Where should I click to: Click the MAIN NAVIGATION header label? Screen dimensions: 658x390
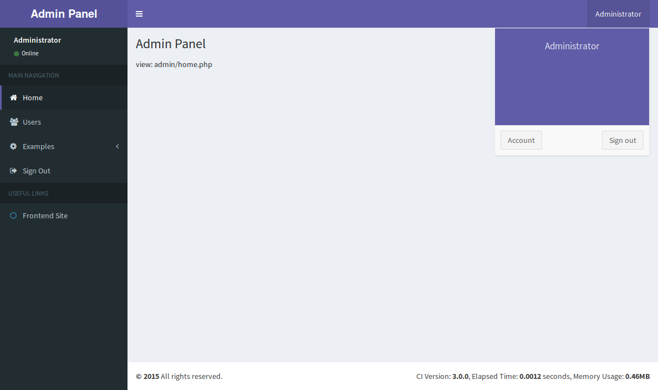tap(34, 75)
